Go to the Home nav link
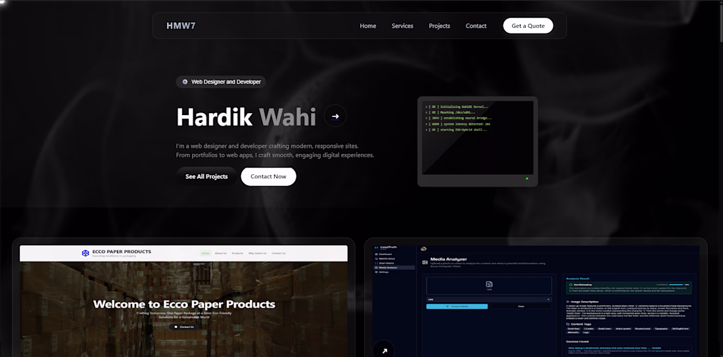Viewport: 723px width, 357px height. (368, 26)
